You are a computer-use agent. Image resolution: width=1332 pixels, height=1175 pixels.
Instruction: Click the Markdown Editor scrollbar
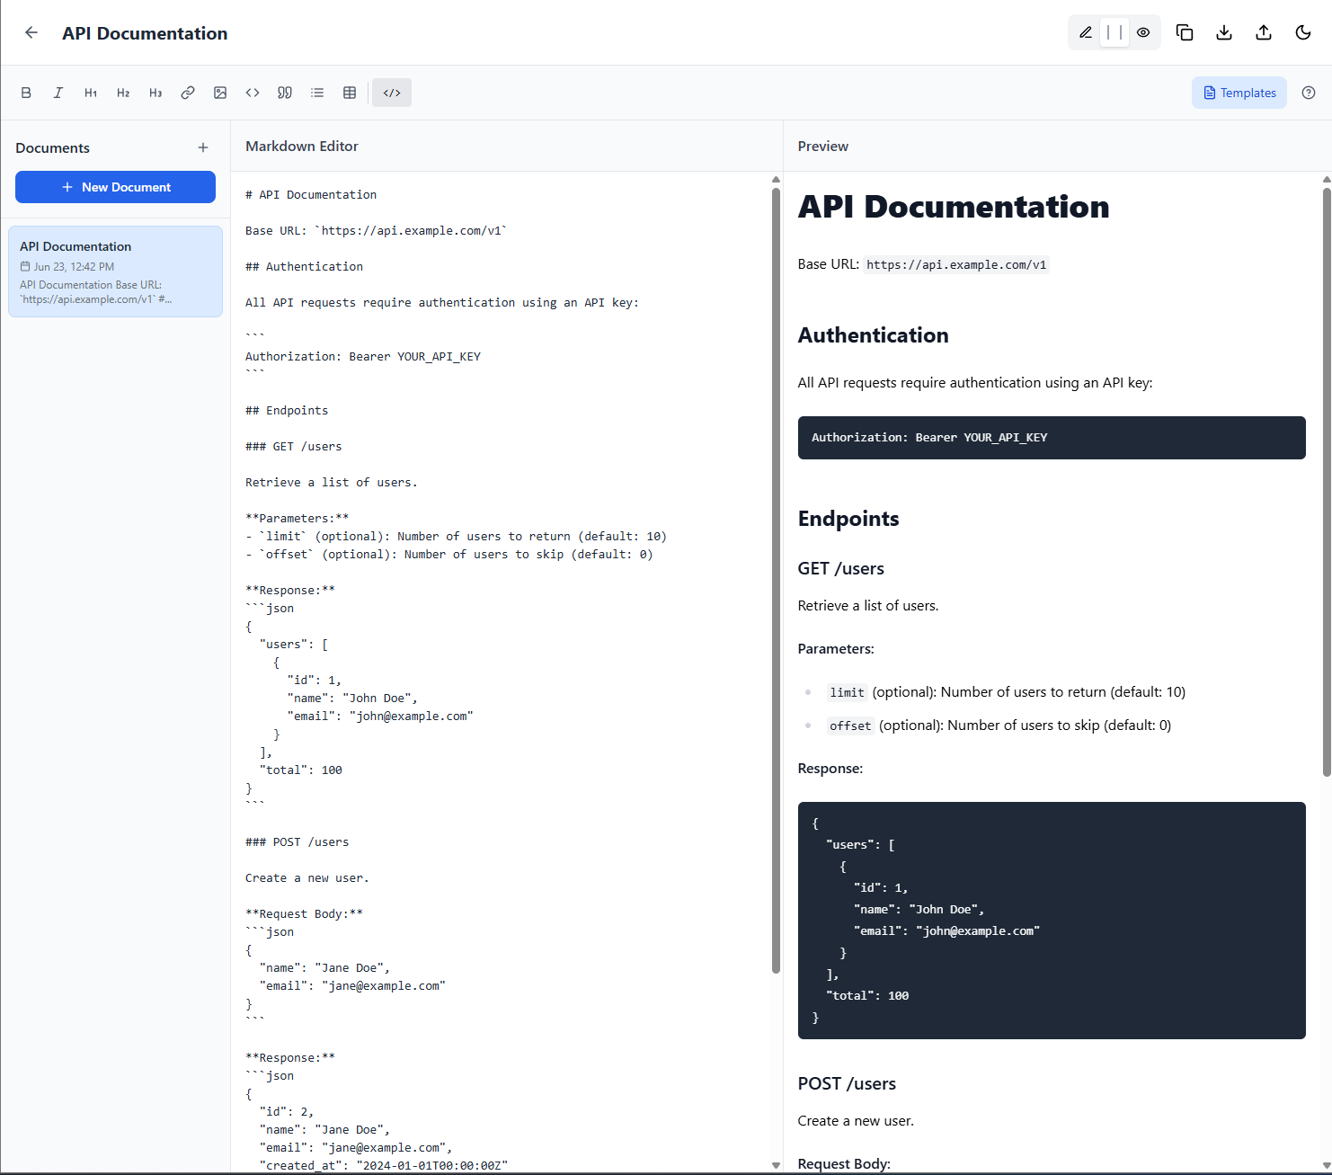[776, 580]
